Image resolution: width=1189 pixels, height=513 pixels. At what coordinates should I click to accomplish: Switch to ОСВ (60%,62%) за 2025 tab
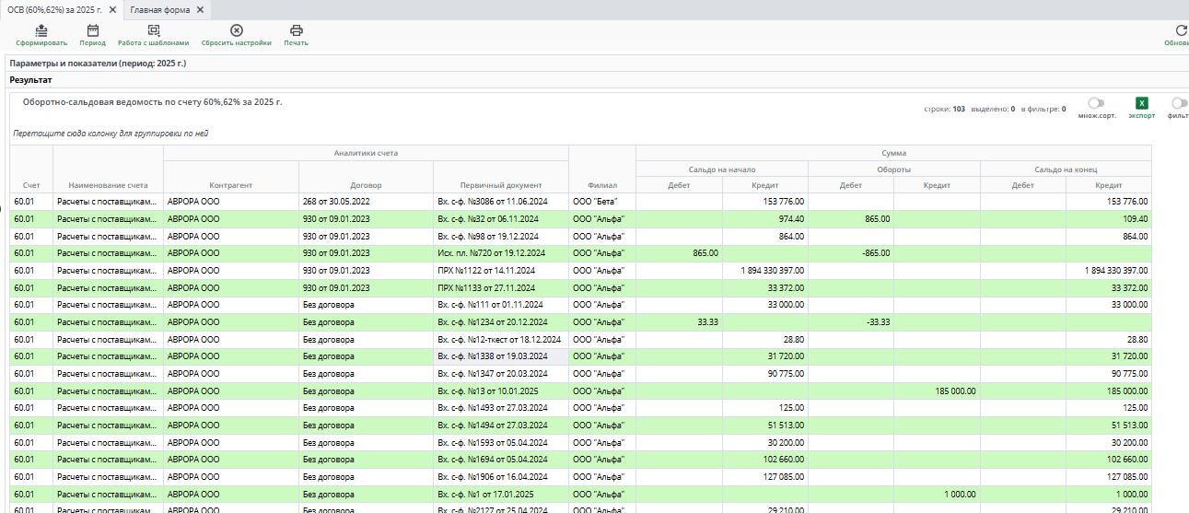tap(54, 9)
